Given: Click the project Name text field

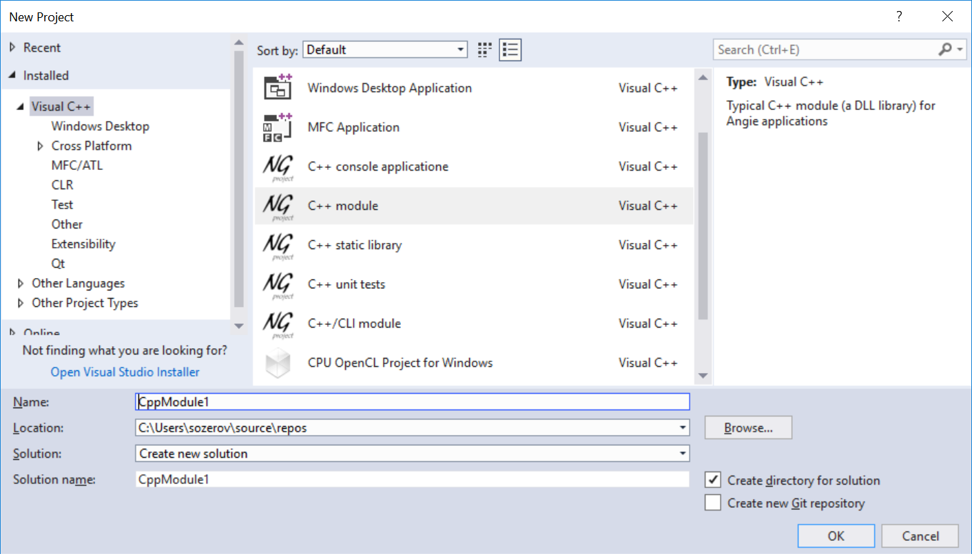Looking at the screenshot, I should pos(412,402).
